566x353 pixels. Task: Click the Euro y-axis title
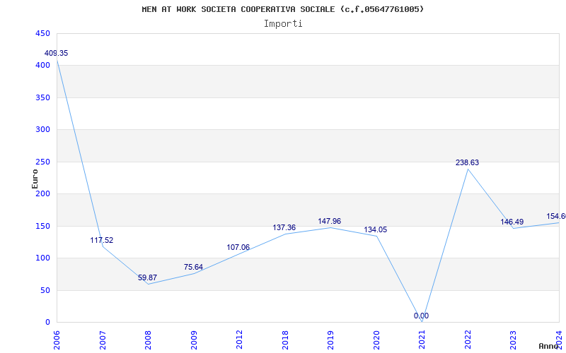pyautogui.click(x=35, y=179)
